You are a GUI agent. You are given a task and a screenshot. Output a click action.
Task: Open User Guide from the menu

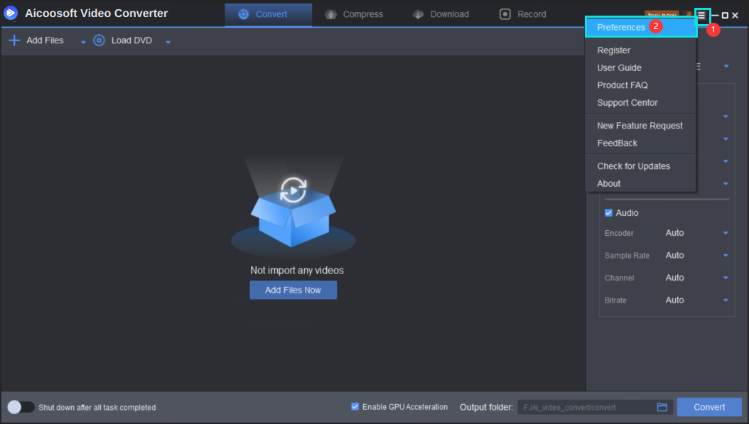(641, 67)
